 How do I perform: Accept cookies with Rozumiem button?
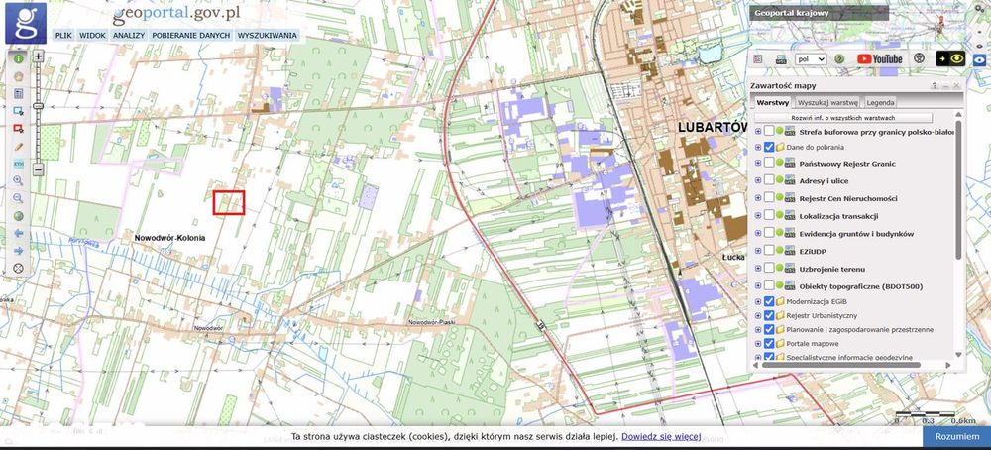coord(956,437)
